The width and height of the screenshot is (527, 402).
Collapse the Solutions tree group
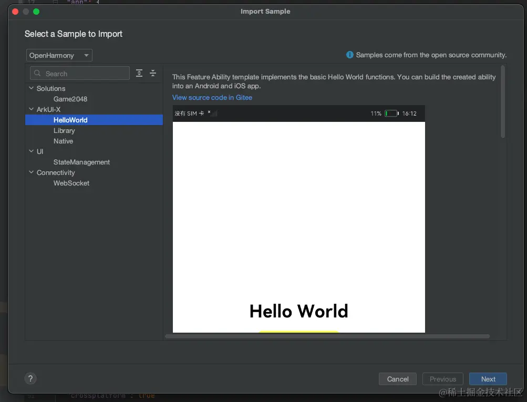tap(31, 88)
